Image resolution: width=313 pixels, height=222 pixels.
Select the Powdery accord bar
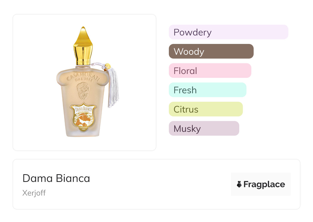(228, 32)
